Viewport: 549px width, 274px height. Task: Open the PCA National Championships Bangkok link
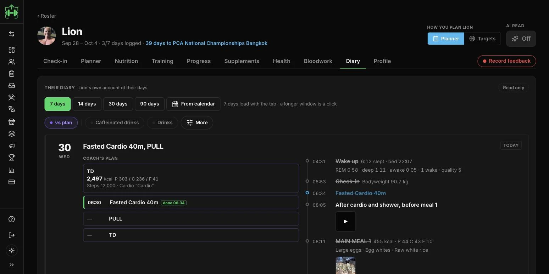206,43
